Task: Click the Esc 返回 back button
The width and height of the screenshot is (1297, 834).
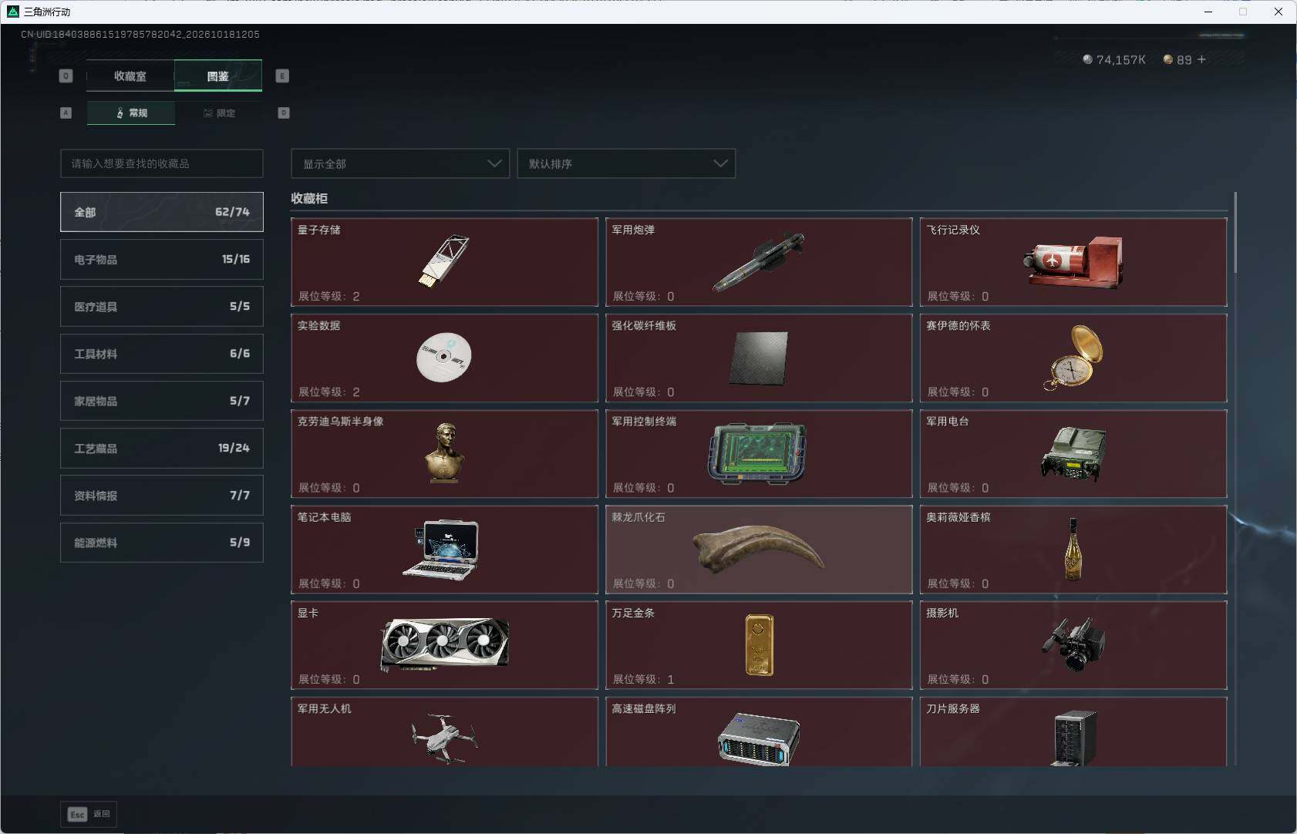Action: point(89,814)
